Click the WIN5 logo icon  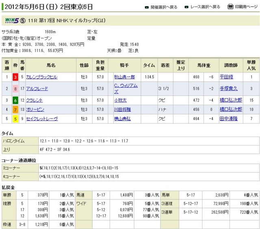pyautogui.click(x=12, y=21)
